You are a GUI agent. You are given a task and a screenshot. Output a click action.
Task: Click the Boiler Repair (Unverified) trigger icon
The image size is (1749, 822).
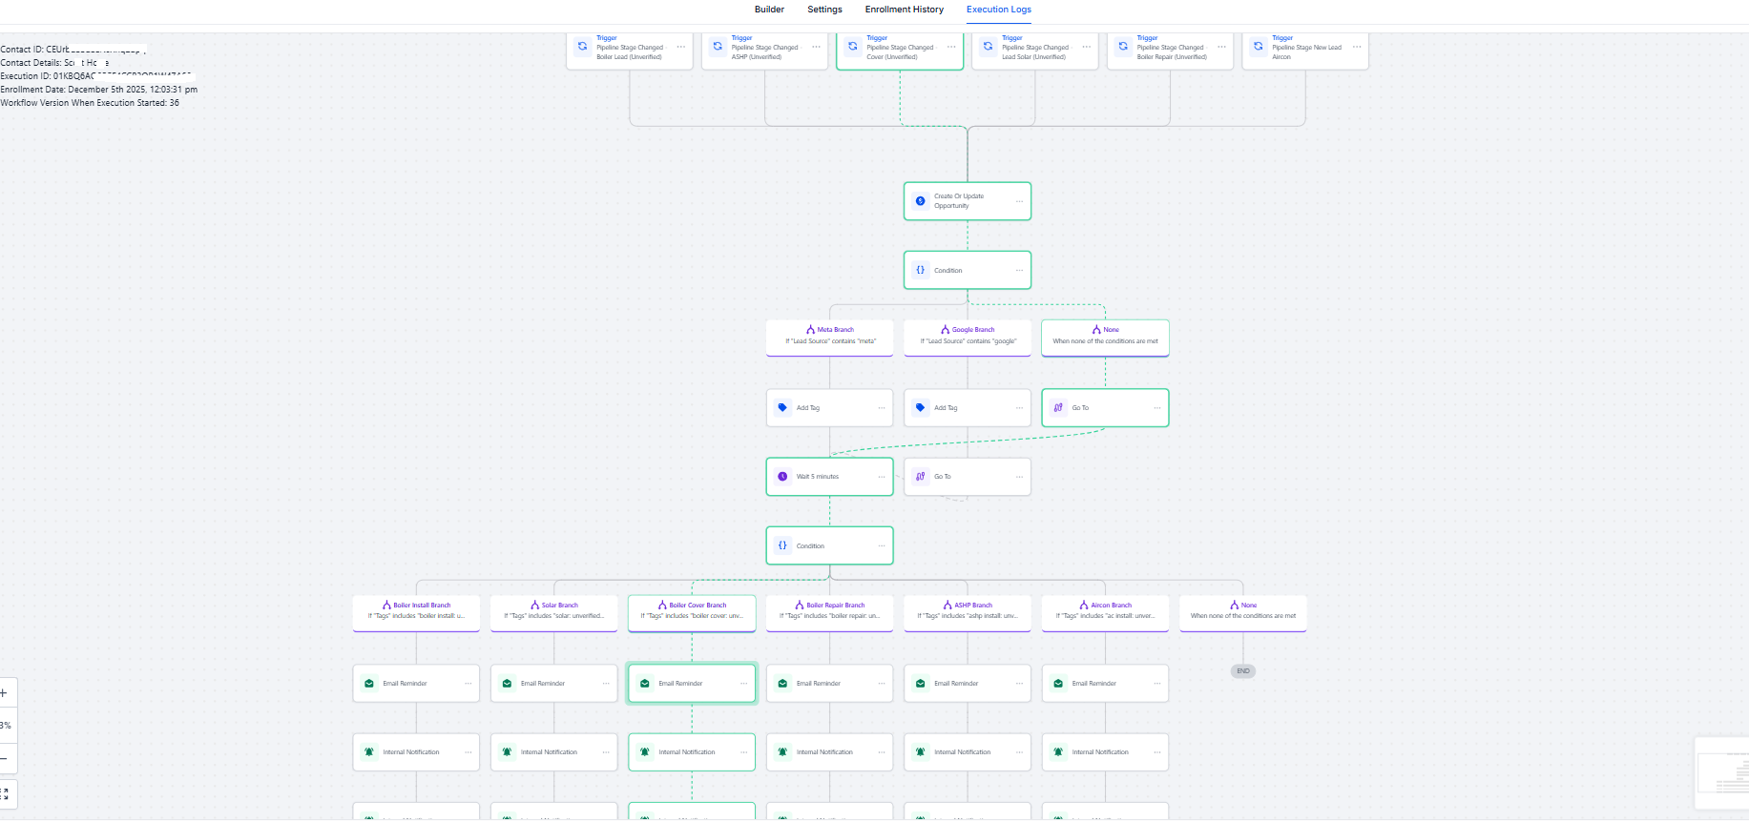click(1123, 47)
